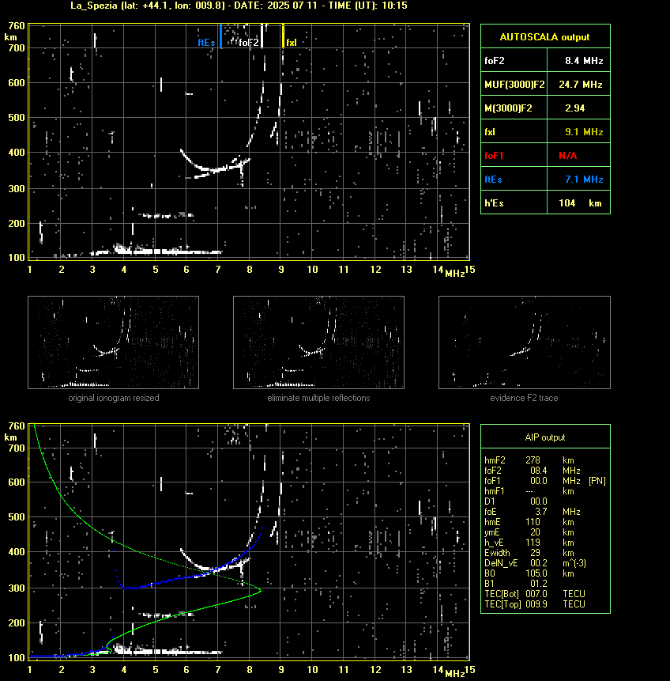The width and height of the screenshot is (670, 681).
Task: Click the TEC[Bot] 007.0 TECU row
Action: 535,594
